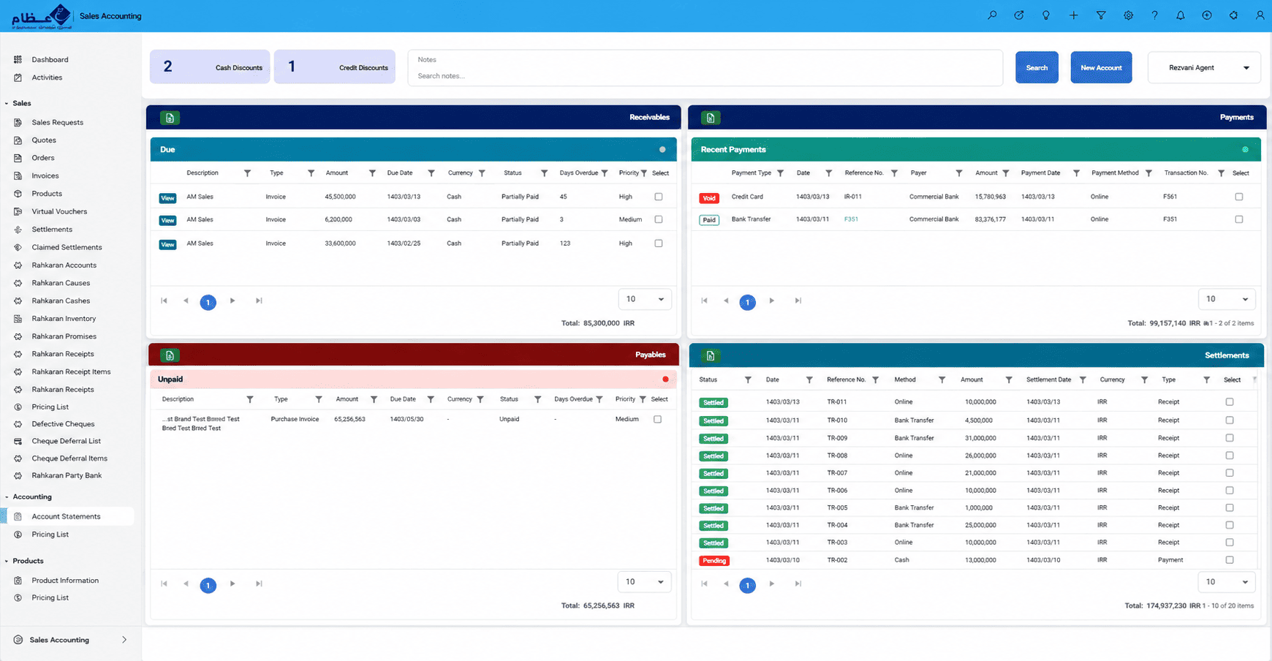Viewport: 1272px width, 661px height.
Task: Click the Payables export spreadsheet icon
Action: coord(170,355)
